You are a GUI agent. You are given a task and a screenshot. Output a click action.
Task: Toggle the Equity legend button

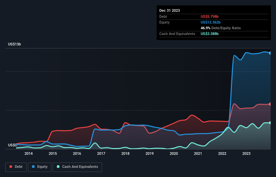[40, 167]
